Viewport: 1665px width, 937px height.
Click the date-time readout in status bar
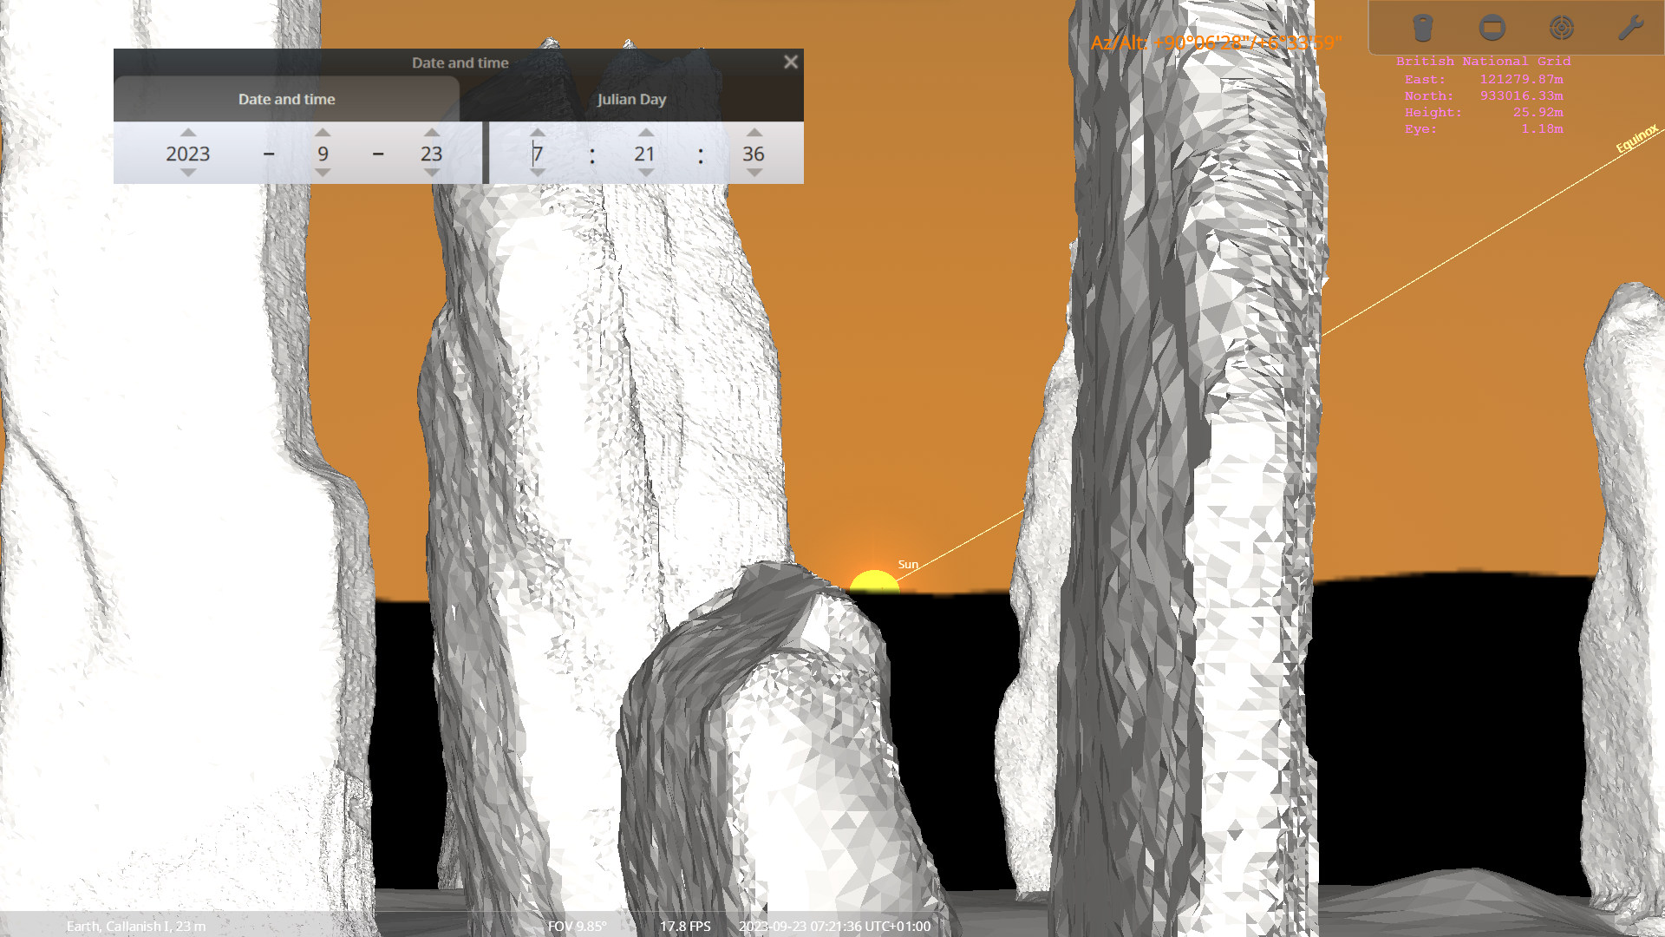pos(834,926)
